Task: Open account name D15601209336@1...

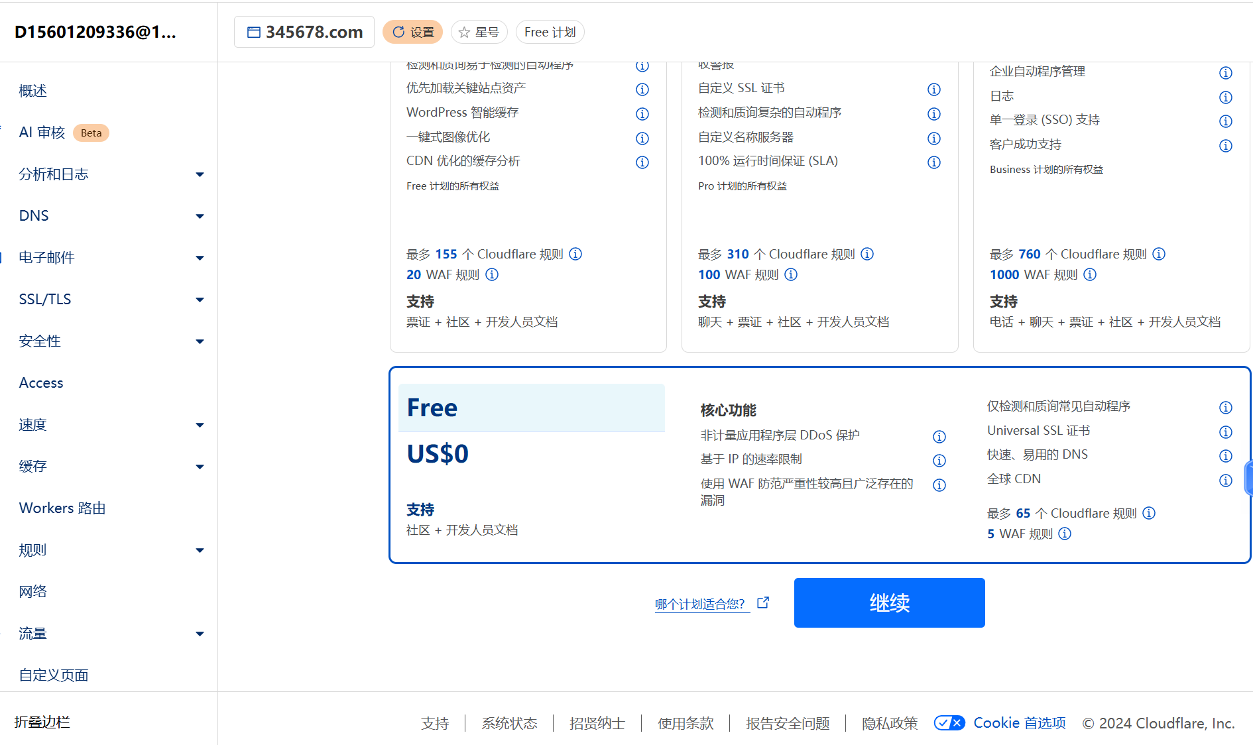Action: point(95,32)
